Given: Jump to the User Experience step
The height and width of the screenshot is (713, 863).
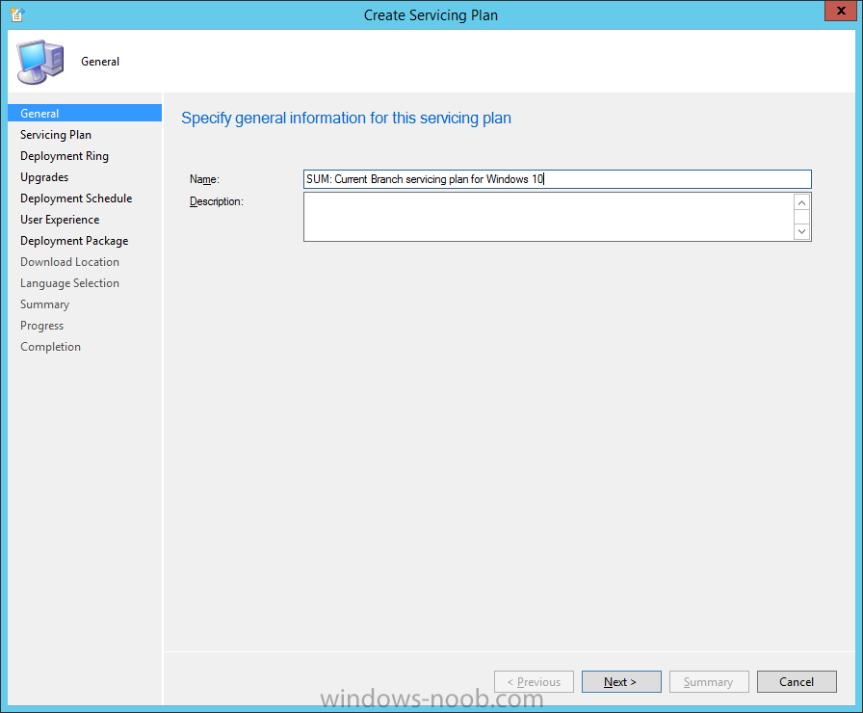Looking at the screenshot, I should tap(60, 220).
